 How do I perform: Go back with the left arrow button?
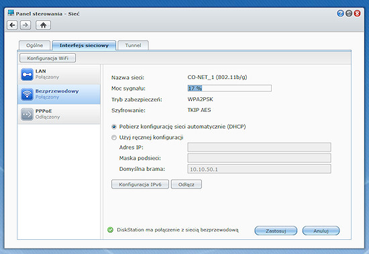(12, 25)
